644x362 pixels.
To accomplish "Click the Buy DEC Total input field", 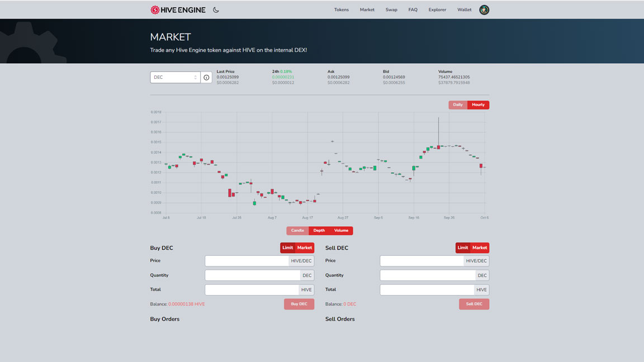I will [x=252, y=290].
